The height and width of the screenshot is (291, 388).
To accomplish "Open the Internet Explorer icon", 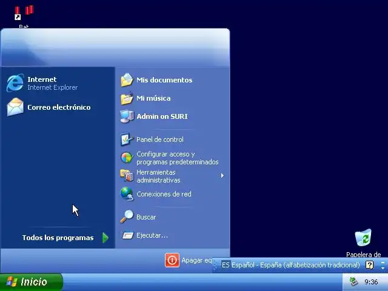I will coord(15,83).
